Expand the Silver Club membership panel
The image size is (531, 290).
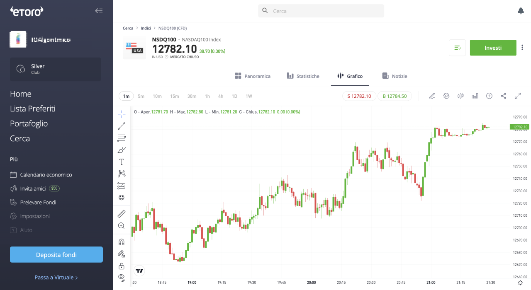(56, 69)
